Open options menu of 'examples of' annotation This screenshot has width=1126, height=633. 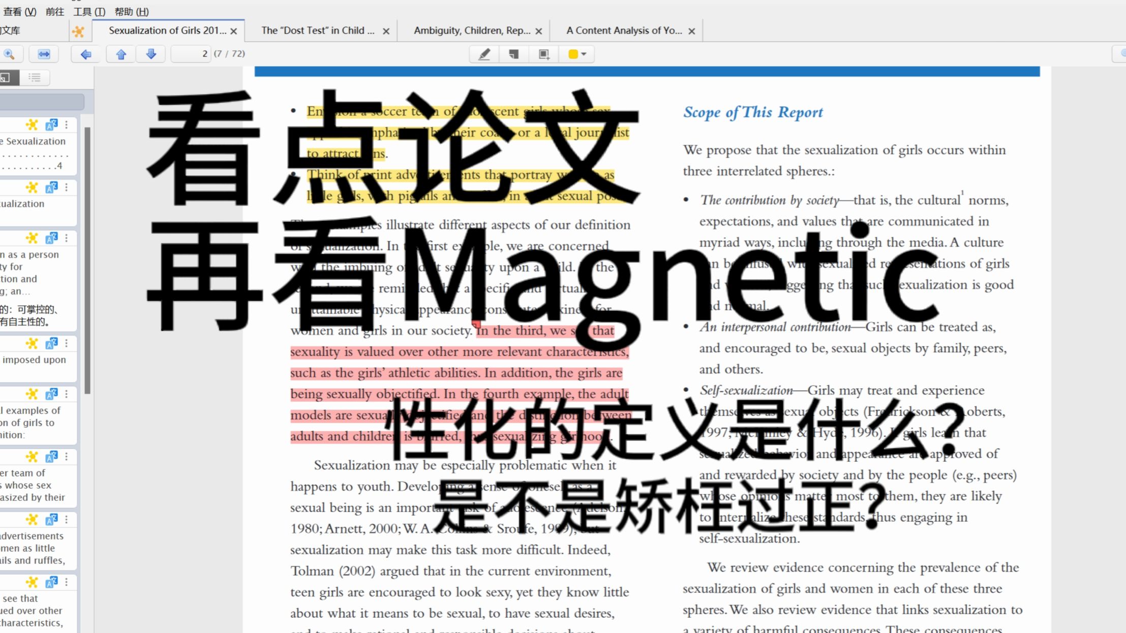[67, 394]
